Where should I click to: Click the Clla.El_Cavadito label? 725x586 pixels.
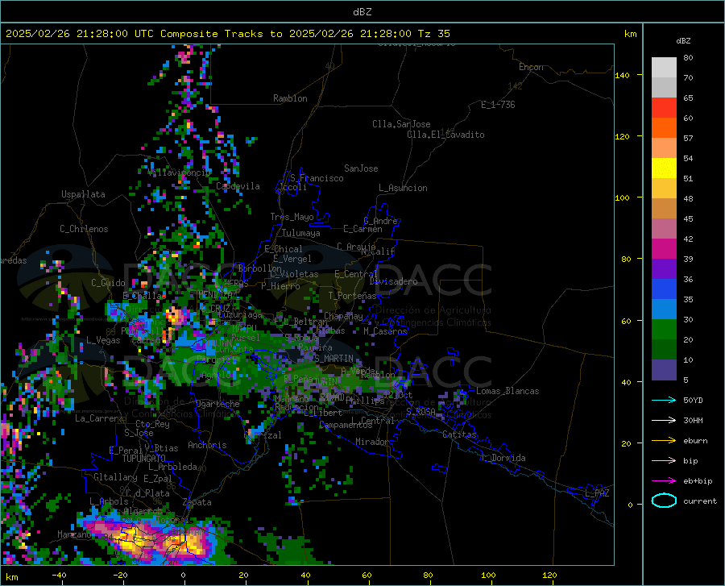(x=445, y=135)
